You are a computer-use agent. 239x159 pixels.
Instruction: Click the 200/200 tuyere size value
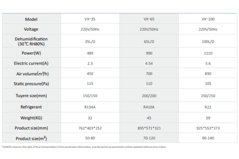click(149, 96)
